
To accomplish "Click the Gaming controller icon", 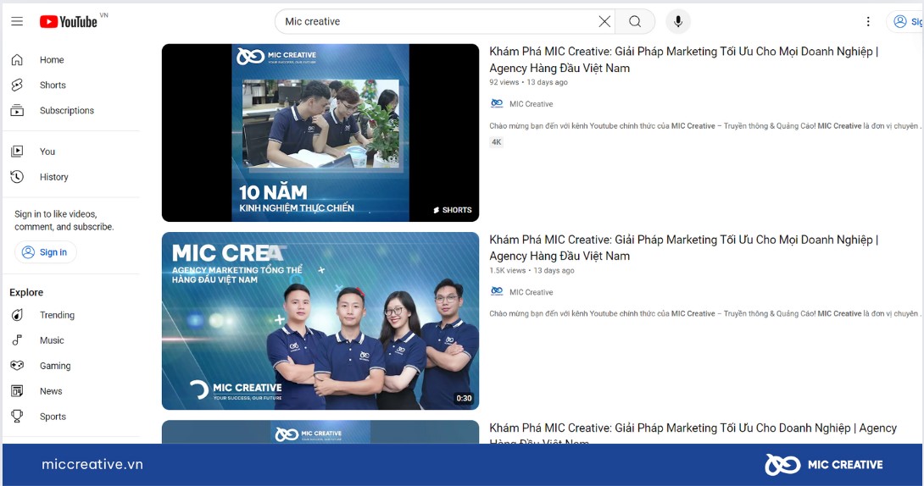I will point(17,366).
